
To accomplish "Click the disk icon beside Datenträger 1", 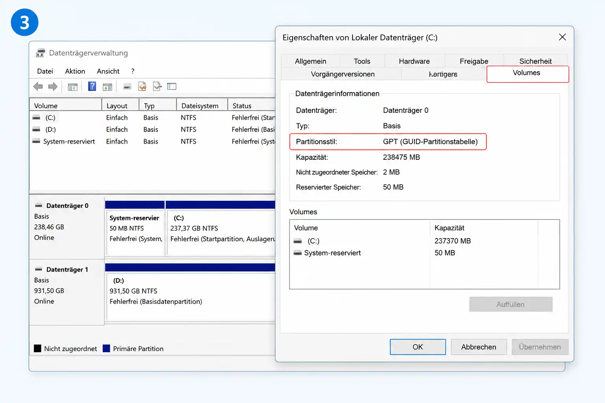I will pos(39,269).
